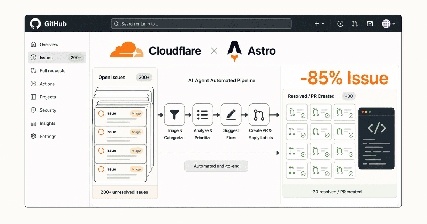Click the dark code editor panel
Image resolution: width=427 pixels, height=224 pixels.
pos(376,138)
